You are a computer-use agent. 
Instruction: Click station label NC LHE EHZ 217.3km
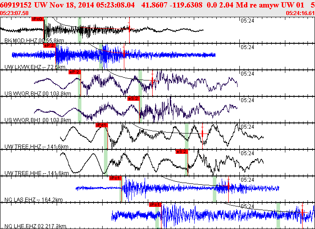(x=35, y=226)
